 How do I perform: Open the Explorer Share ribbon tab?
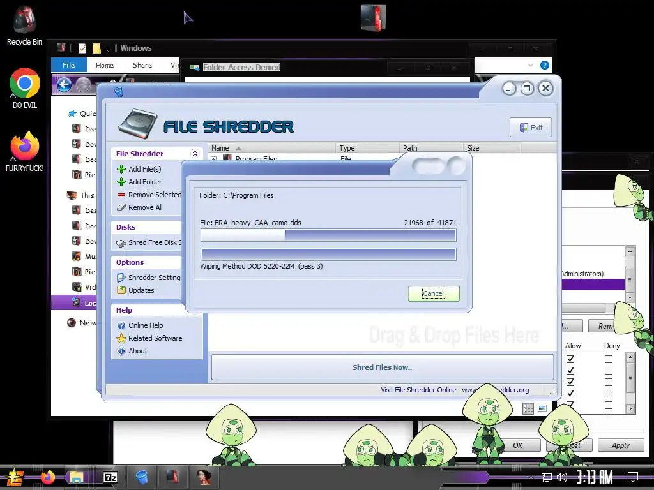(x=142, y=65)
